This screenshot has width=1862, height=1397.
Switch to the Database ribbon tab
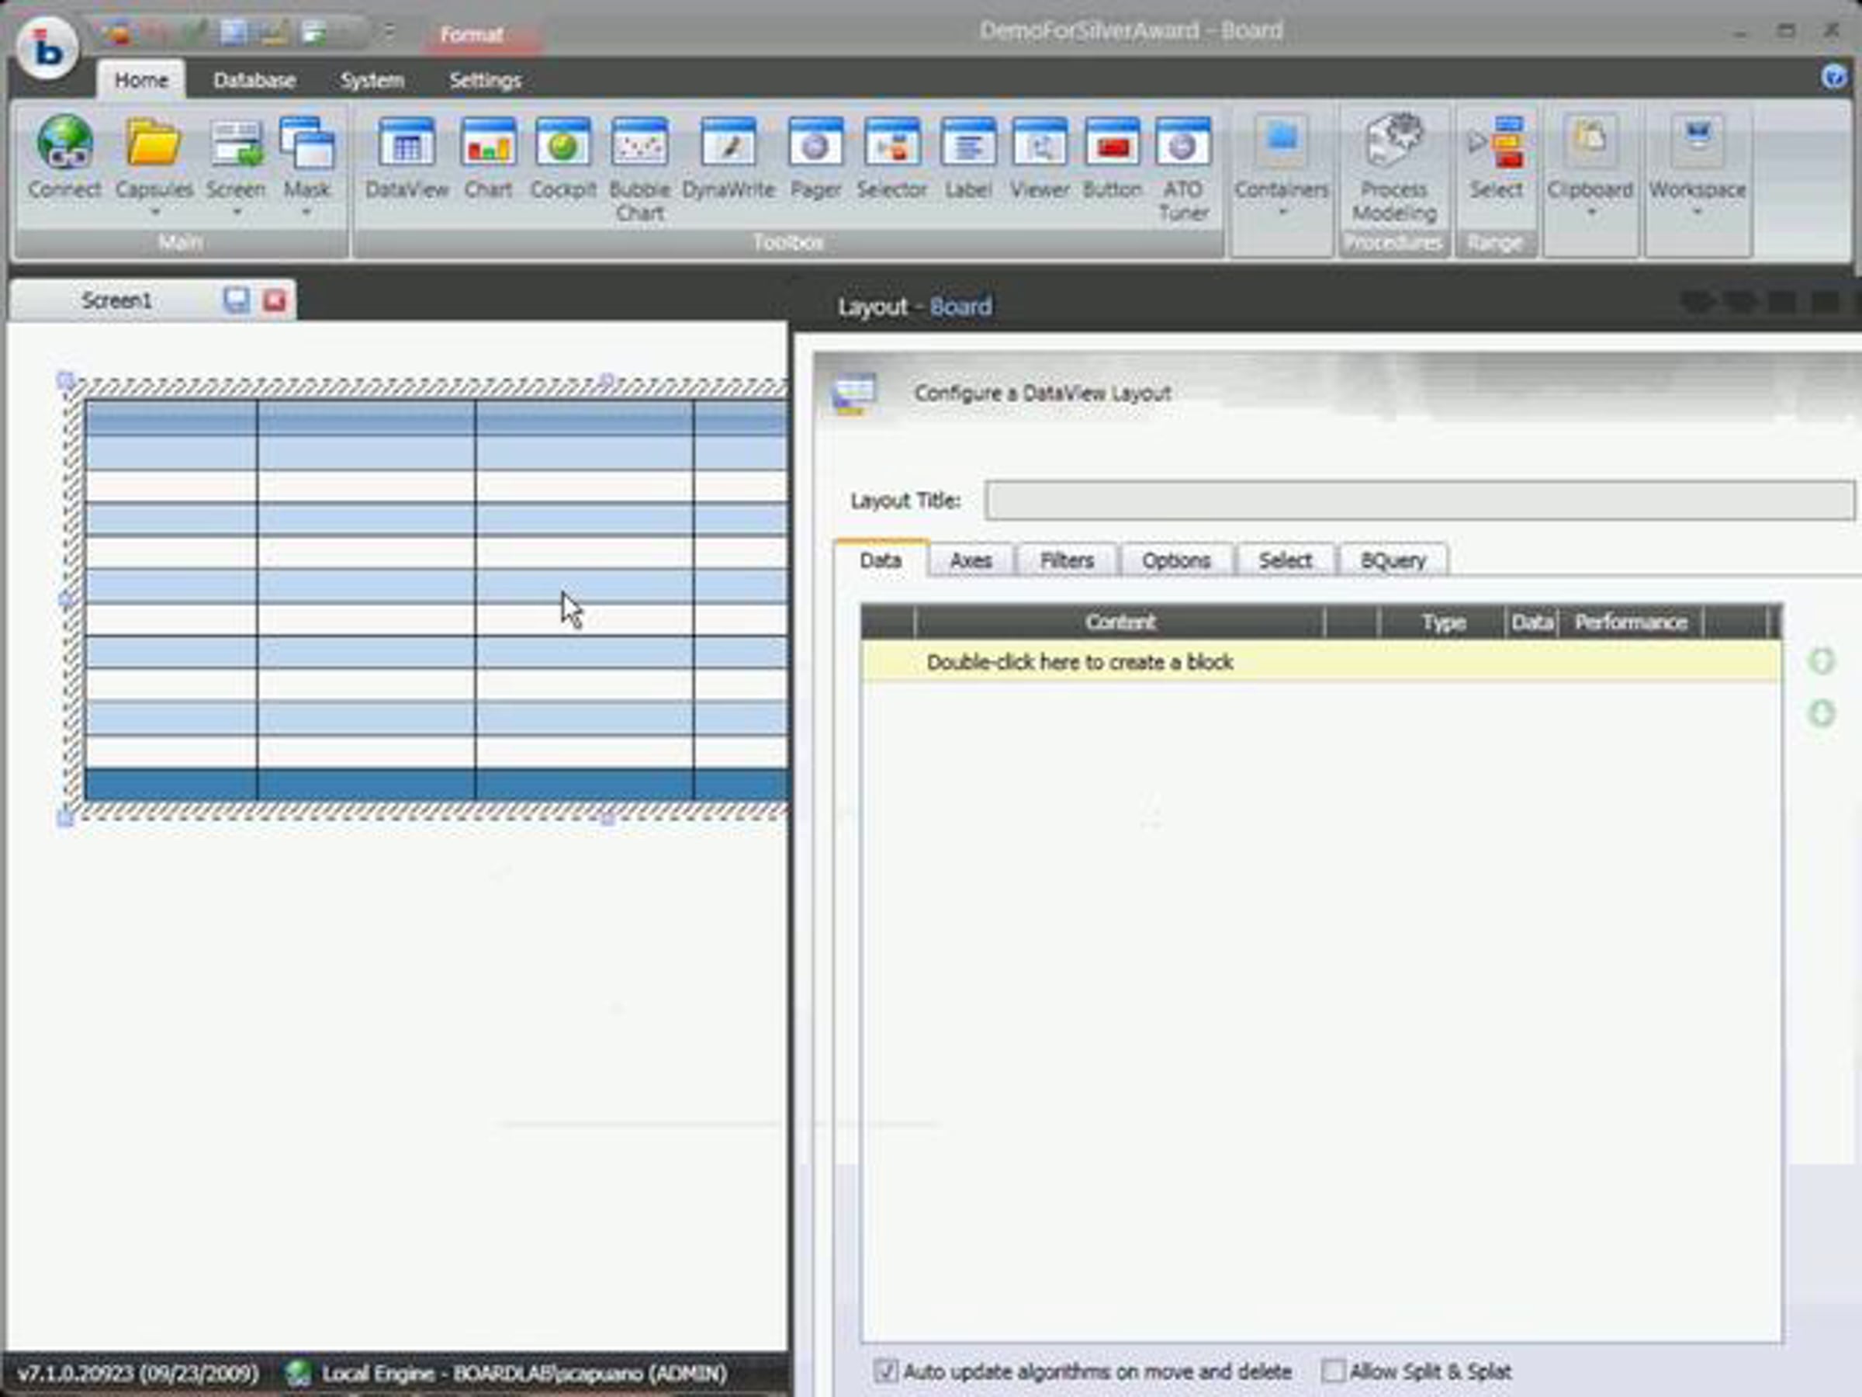(x=254, y=81)
